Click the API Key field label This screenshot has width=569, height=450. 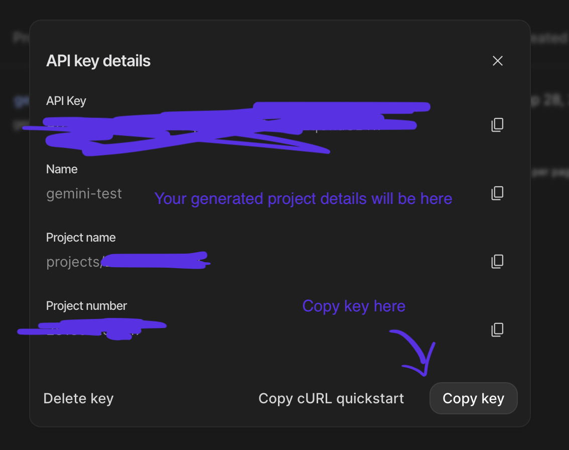(x=66, y=101)
